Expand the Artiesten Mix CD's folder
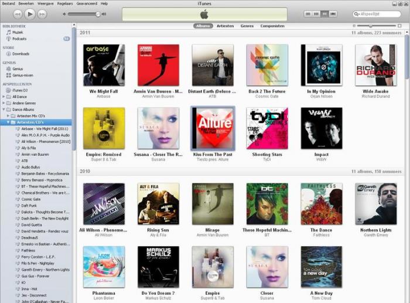The height and width of the screenshot is (303, 410). tap(8, 115)
